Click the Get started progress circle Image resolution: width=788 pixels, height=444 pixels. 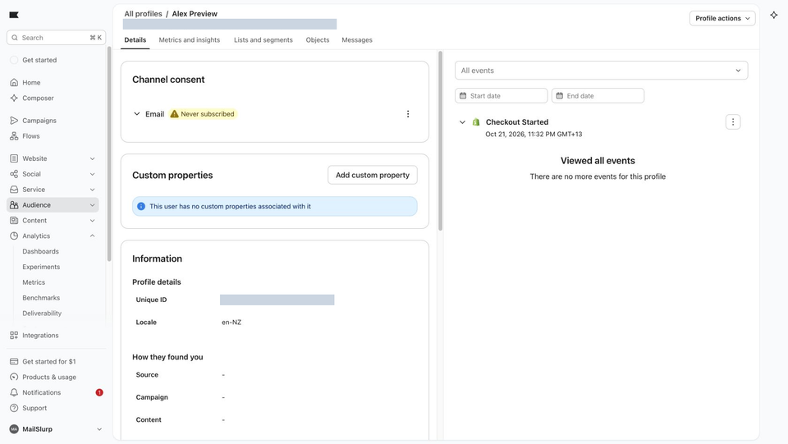pyautogui.click(x=14, y=60)
